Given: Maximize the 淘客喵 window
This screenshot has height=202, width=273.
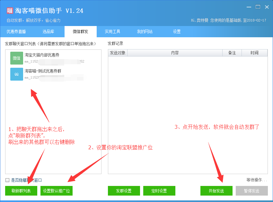Looking at the screenshot, I should 258,7.
